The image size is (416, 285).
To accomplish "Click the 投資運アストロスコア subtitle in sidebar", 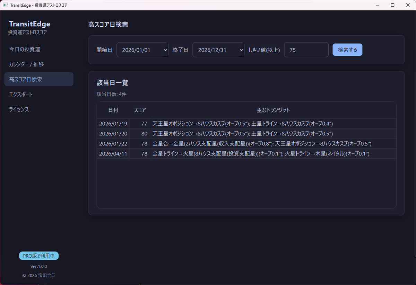I will pyautogui.click(x=28, y=33).
